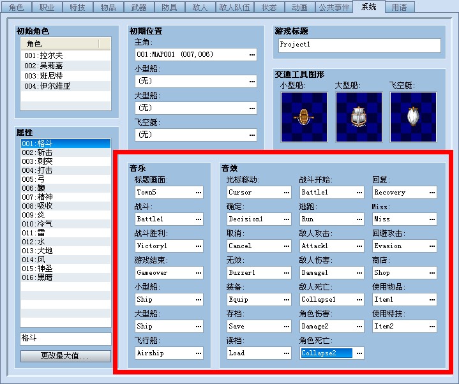Browse the 无效 Buzzer1 sound ellipsis
Image resolution: width=459 pixels, height=384 pixels.
pos(287,273)
